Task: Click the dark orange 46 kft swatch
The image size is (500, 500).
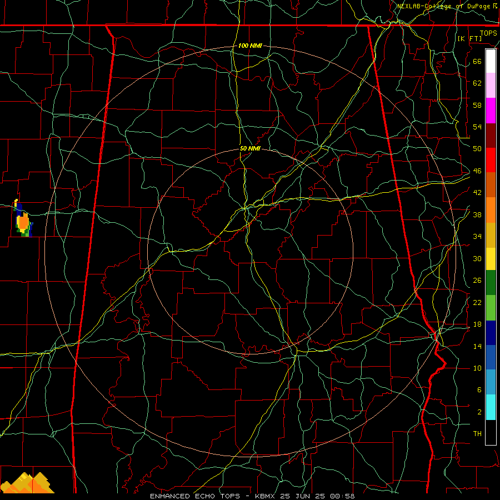Action: click(x=491, y=185)
